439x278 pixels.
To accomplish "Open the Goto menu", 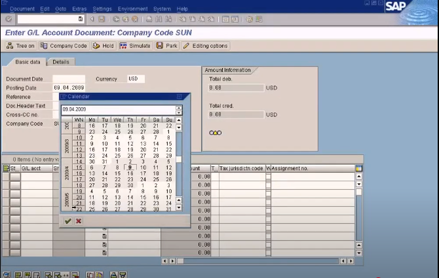I will click(61, 9).
